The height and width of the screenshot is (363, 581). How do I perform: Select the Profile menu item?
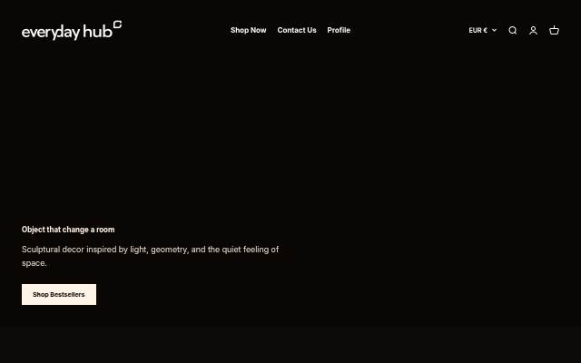(339, 30)
